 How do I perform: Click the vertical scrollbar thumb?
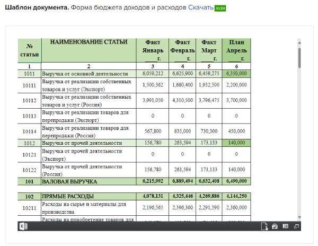(x=299, y=58)
